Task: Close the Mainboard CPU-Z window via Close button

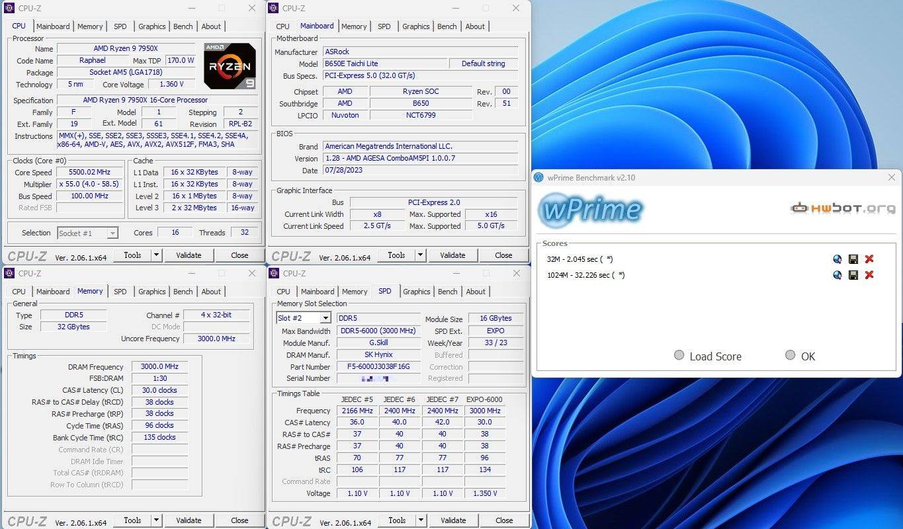Action: coord(503,255)
